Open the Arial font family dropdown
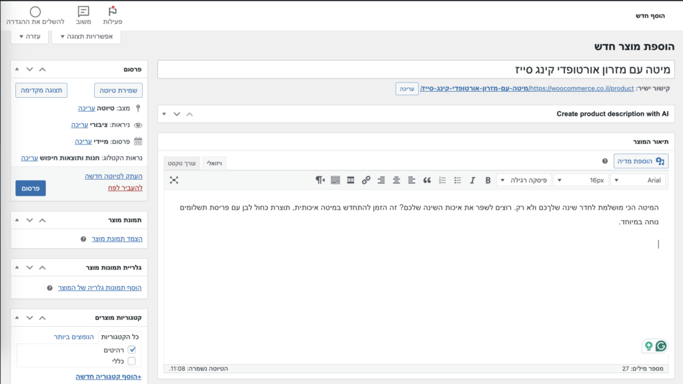Viewport: 683px width, 384px height. [x=638, y=180]
